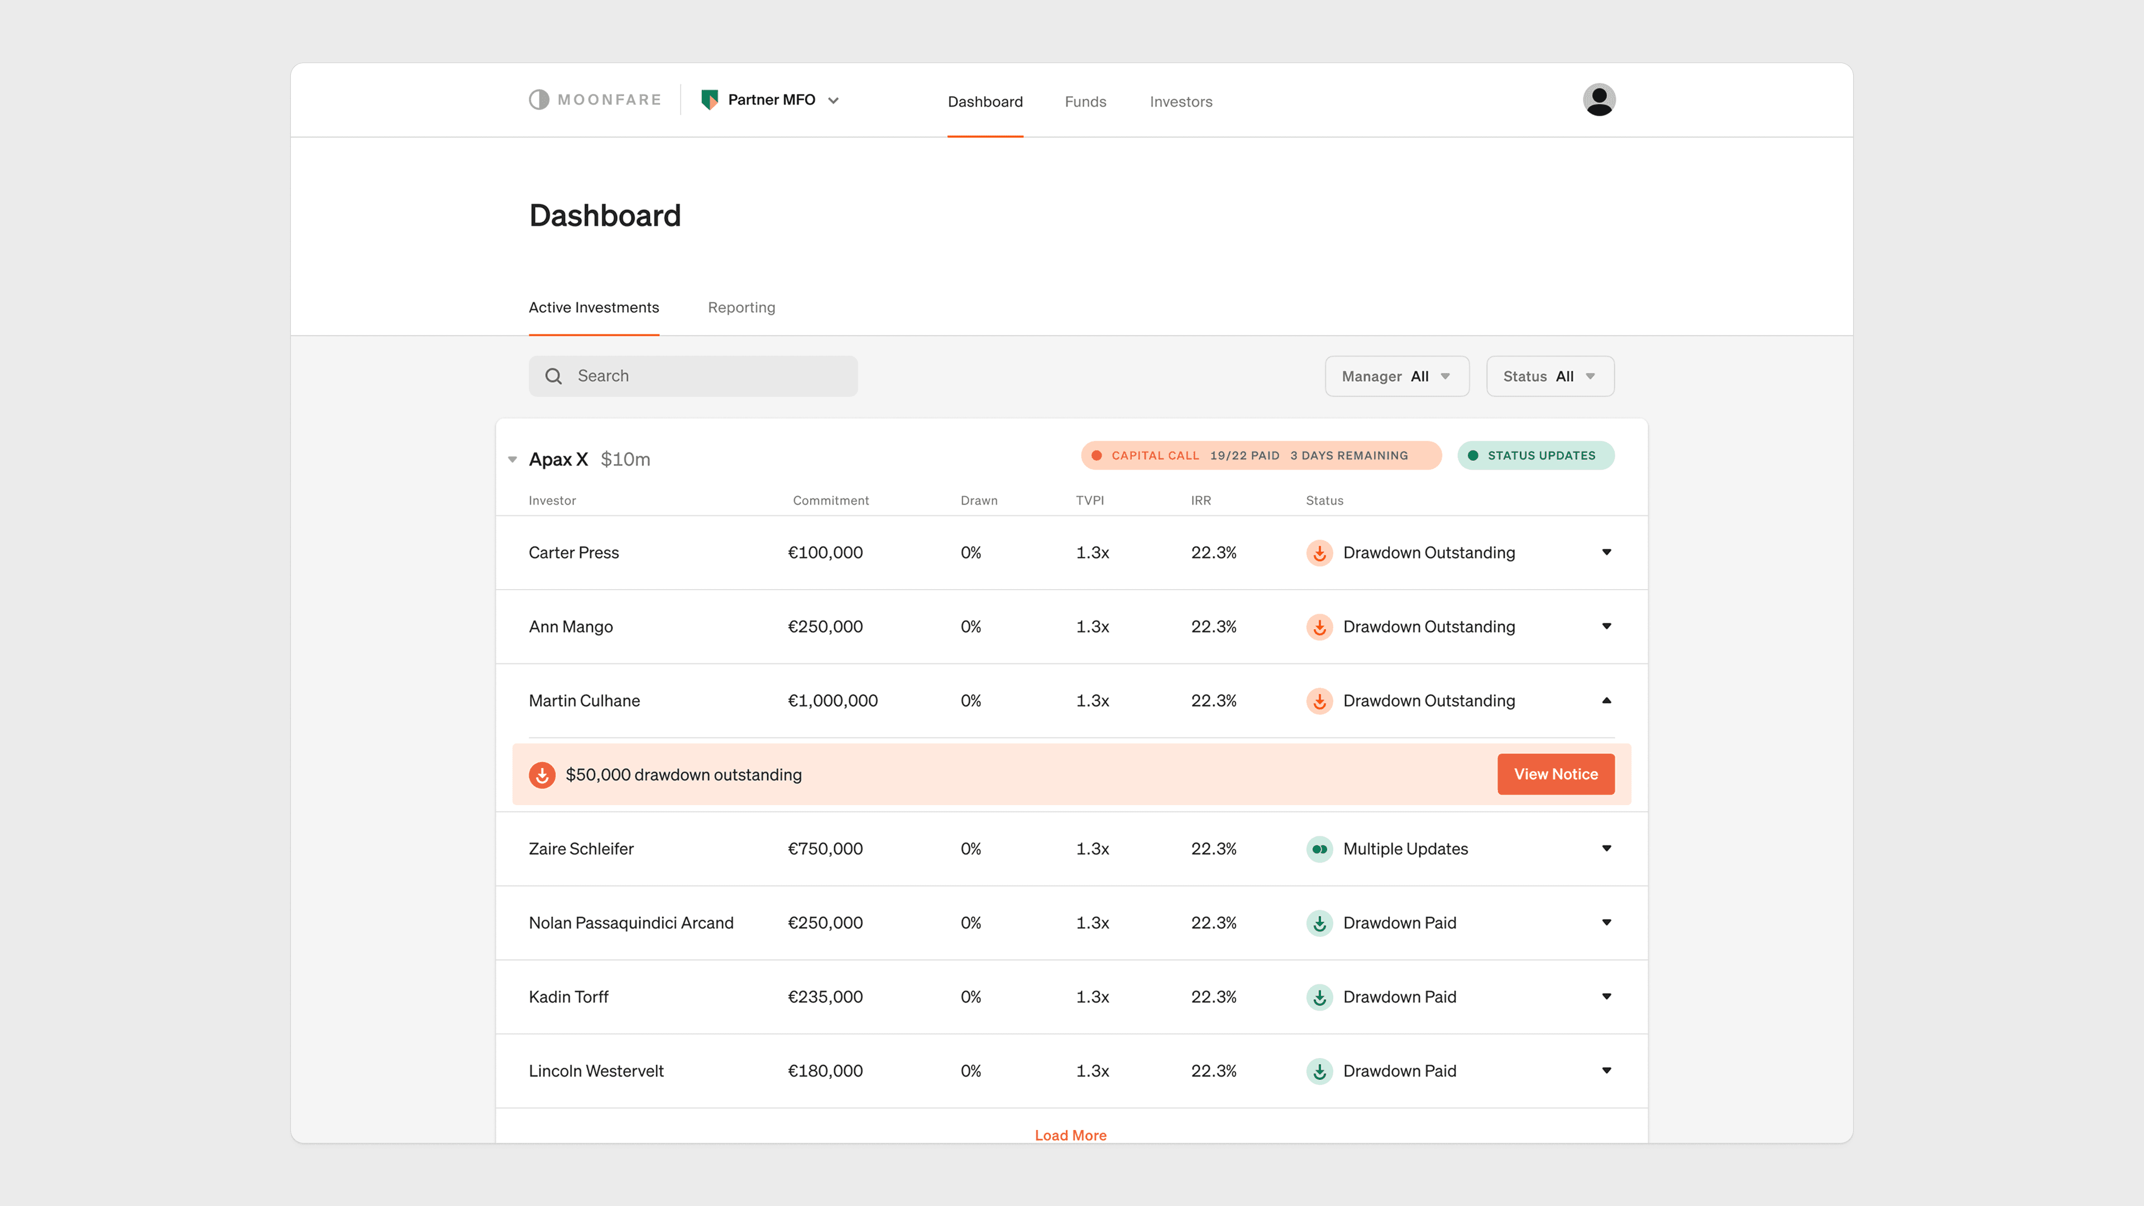This screenshot has width=2144, height=1206.
Task: Open the Status filter dropdown
Action: 1550,376
